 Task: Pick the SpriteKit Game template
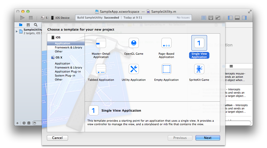[199, 69]
